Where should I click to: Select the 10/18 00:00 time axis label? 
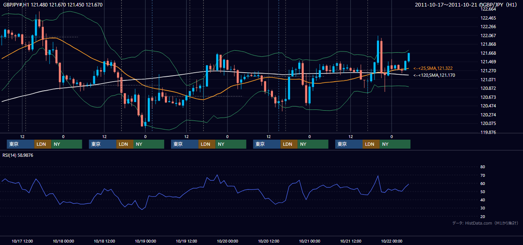(x=63, y=241)
